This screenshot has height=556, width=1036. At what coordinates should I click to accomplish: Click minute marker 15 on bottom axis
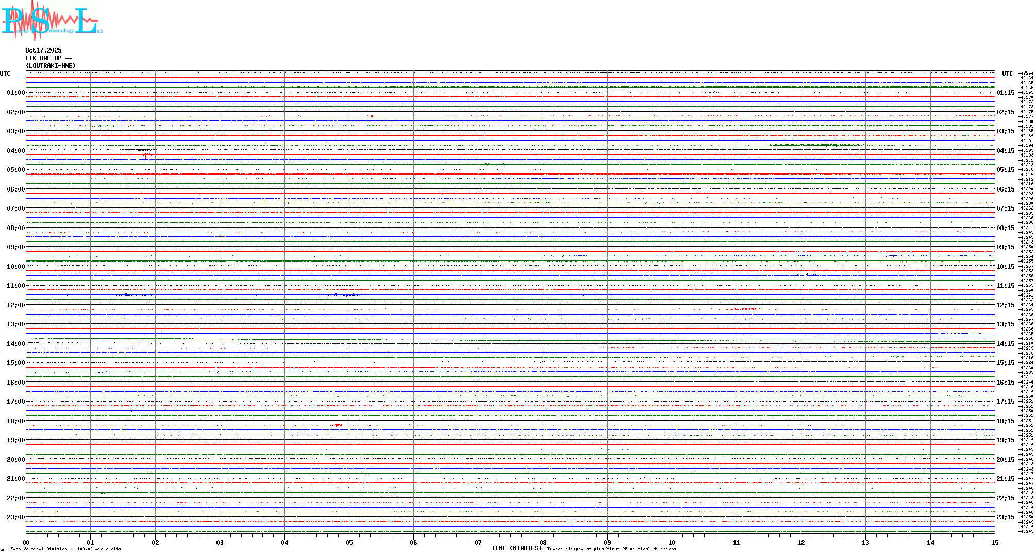(x=994, y=542)
